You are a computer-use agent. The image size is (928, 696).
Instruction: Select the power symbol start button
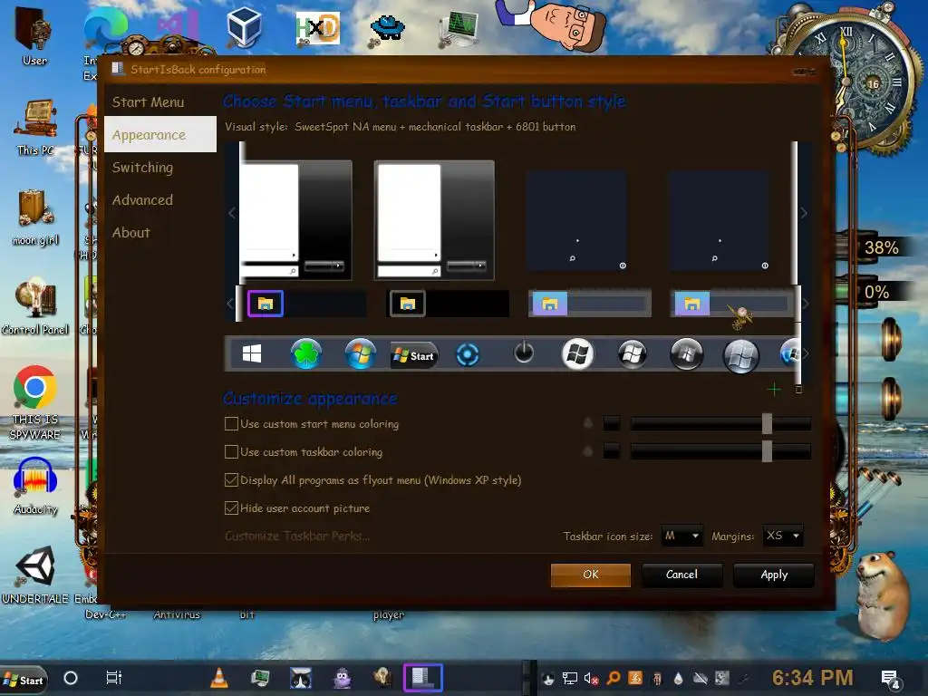(523, 353)
